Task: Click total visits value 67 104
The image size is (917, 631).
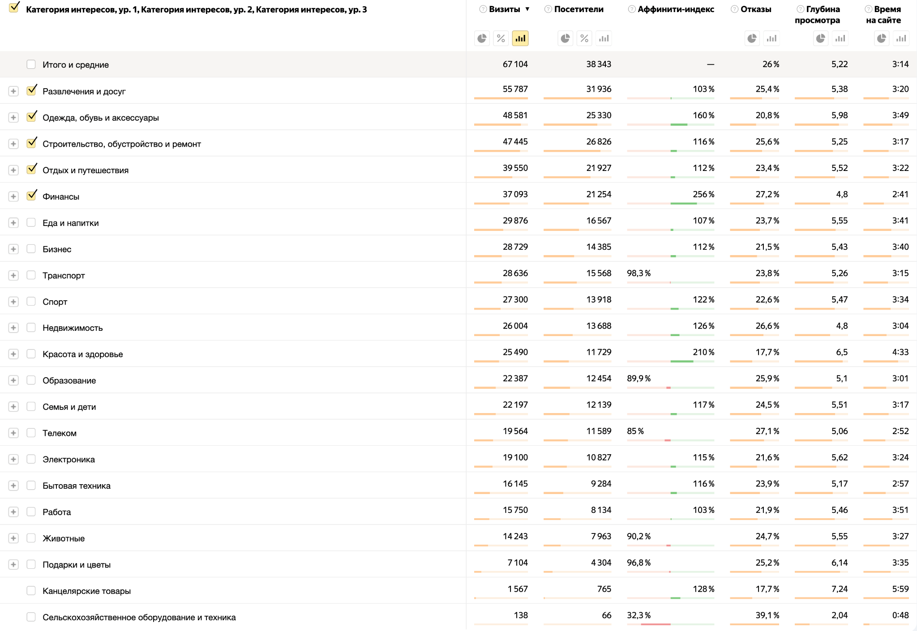Action: point(515,64)
